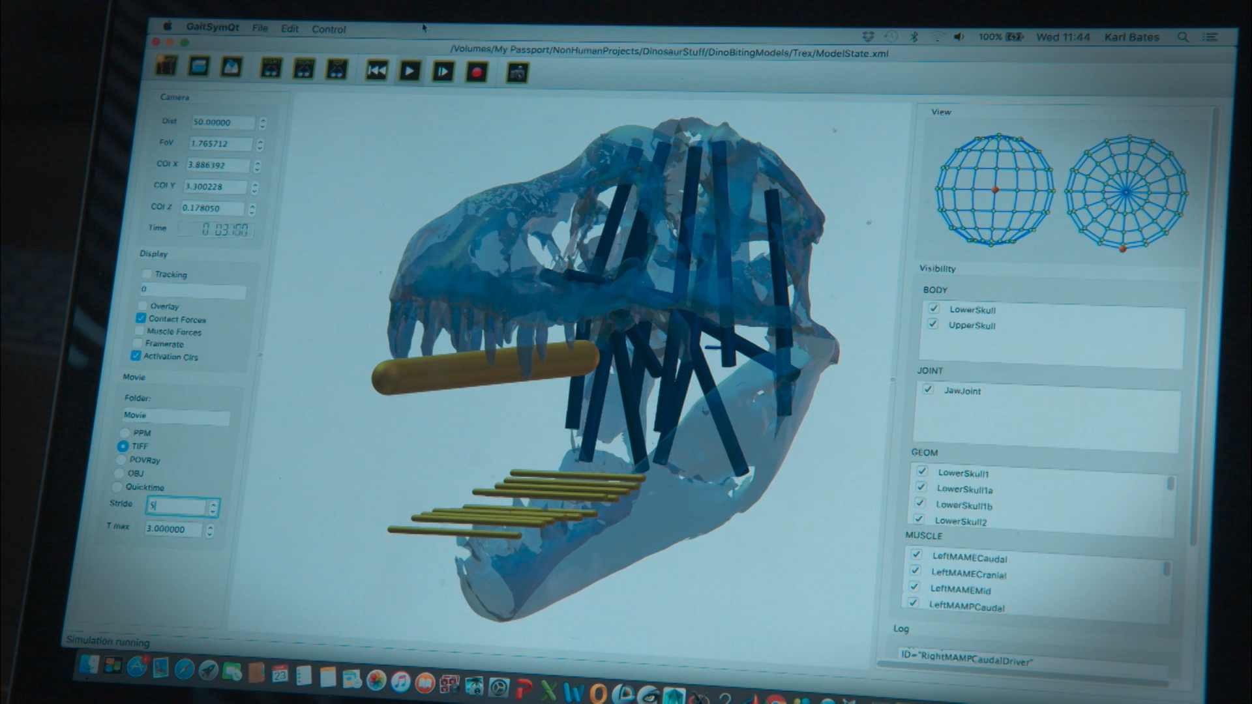1252x704 pixels.
Task: Uncheck LeftMAMECranial muscle
Action: (915, 570)
